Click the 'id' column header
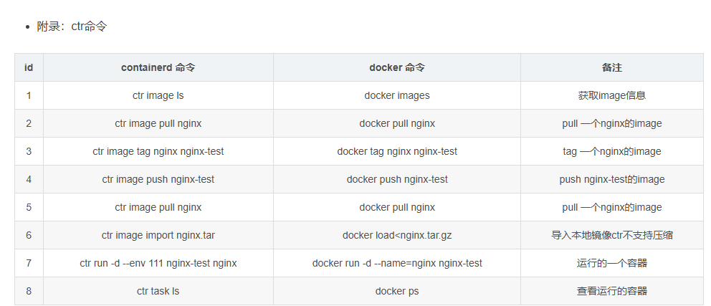711x306 pixels. coord(29,67)
